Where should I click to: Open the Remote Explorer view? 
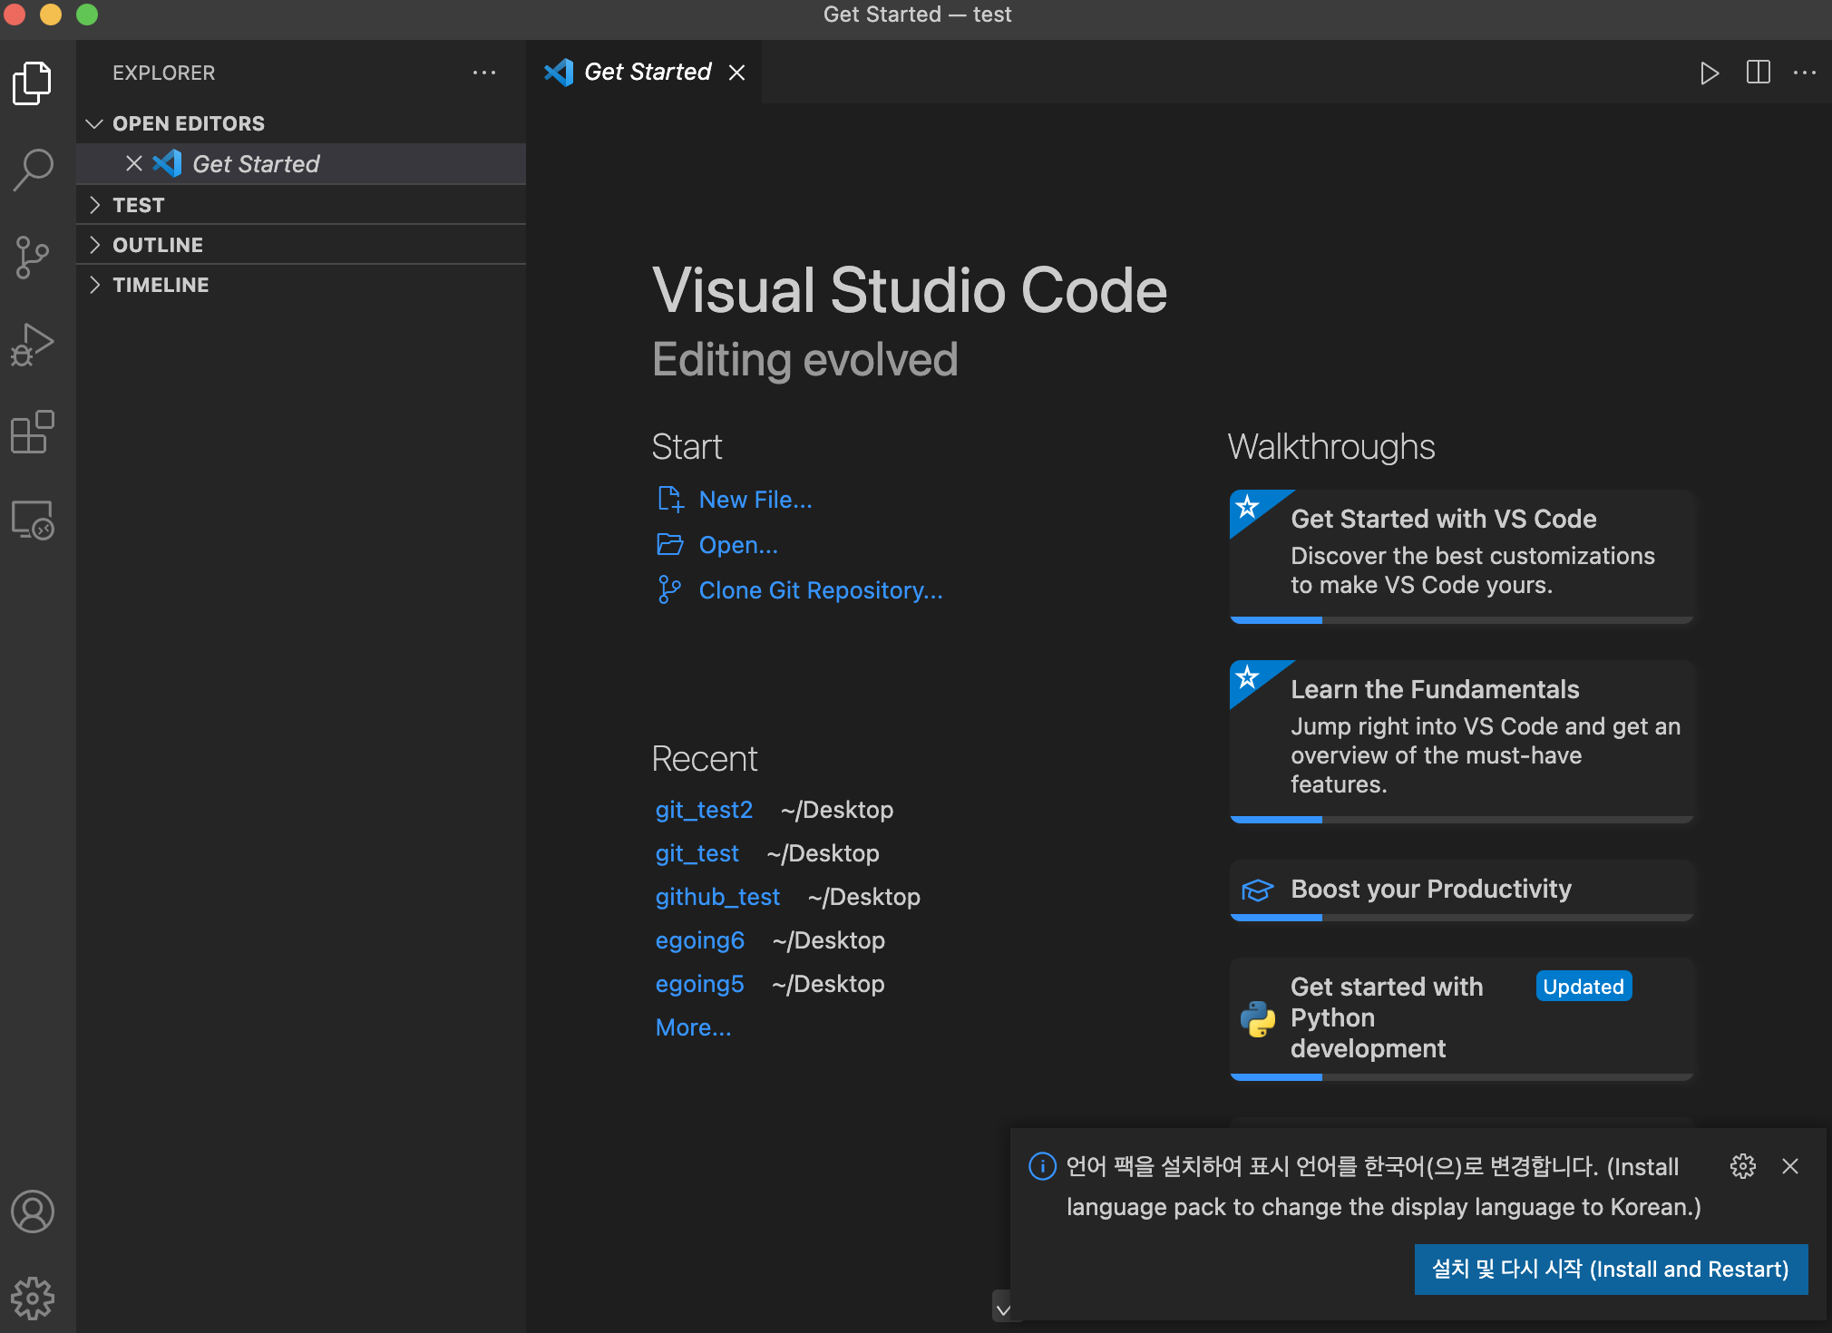point(34,521)
